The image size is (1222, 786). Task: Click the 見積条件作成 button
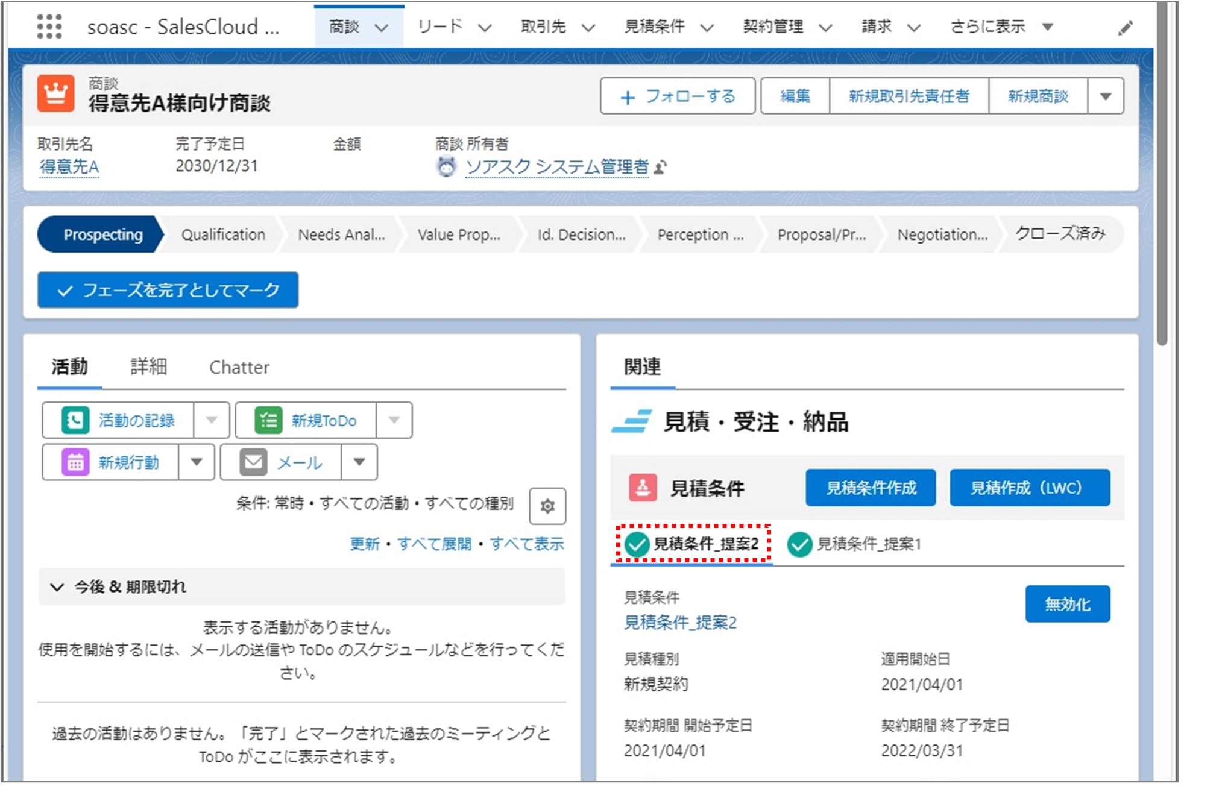[871, 488]
